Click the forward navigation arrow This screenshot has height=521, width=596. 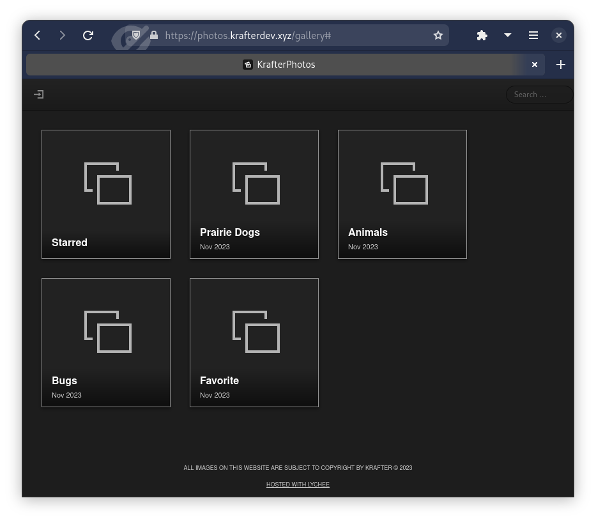pyautogui.click(x=63, y=35)
